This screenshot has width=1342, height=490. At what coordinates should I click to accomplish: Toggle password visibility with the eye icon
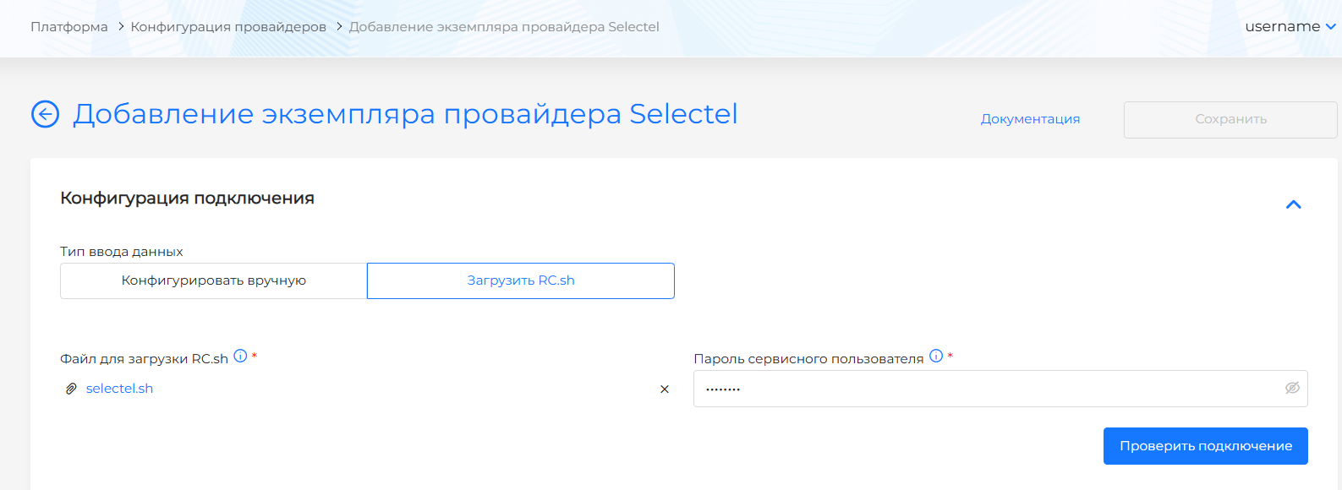click(1292, 388)
